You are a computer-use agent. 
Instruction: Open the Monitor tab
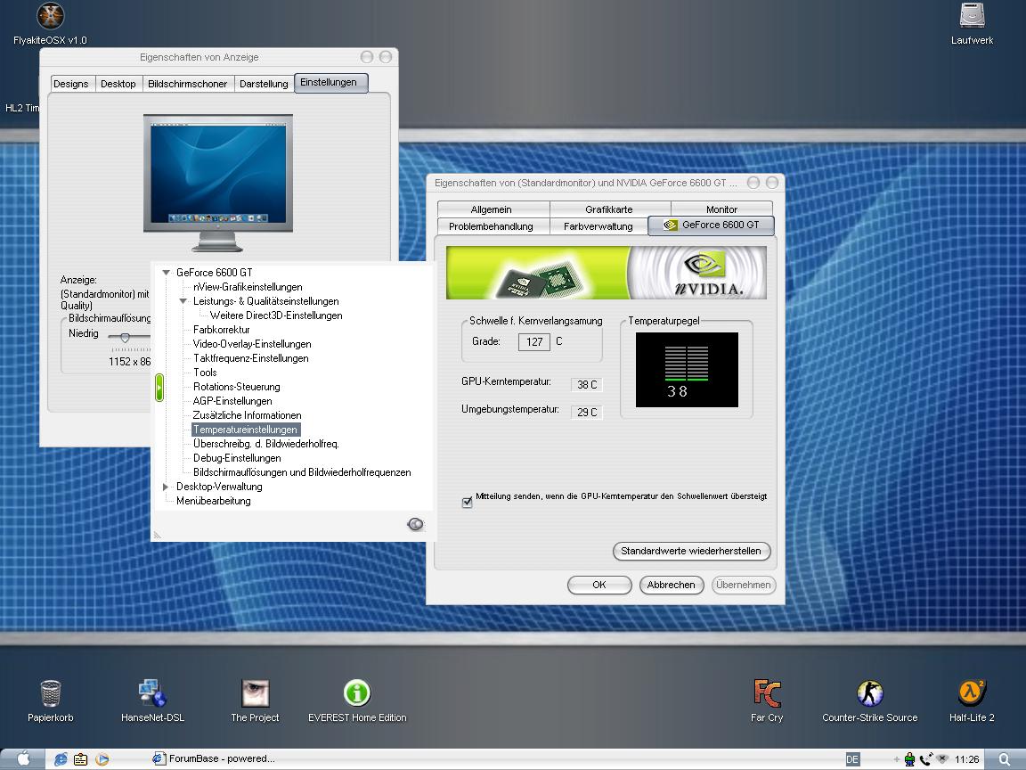pyautogui.click(x=721, y=209)
